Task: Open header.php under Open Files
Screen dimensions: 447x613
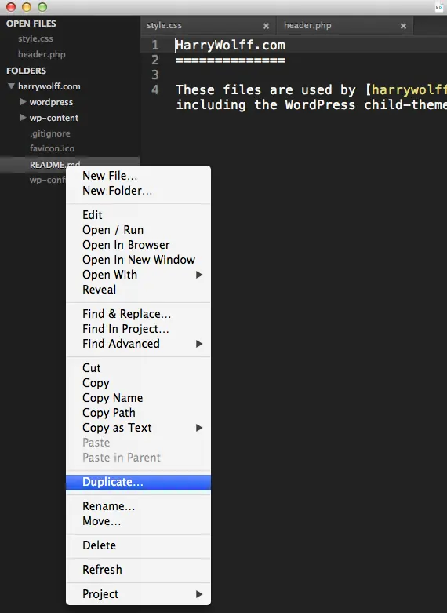Action: coord(42,54)
